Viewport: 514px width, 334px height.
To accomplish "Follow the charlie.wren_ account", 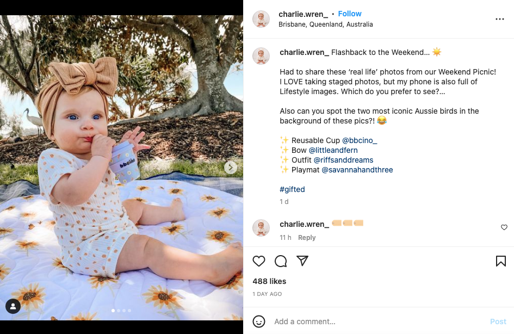I will coord(350,14).
